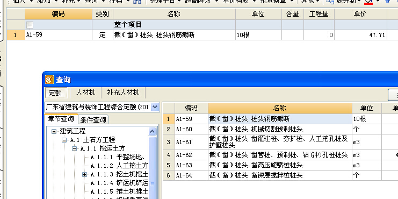
Task: Click the 单价 cell showing 47.71
Action: coord(360,35)
